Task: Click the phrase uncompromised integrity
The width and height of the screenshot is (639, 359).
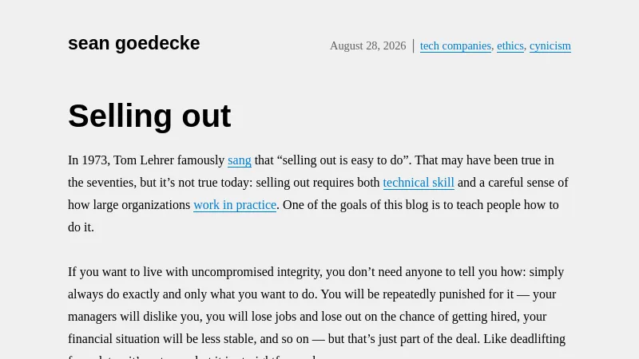Action: tap(232, 272)
